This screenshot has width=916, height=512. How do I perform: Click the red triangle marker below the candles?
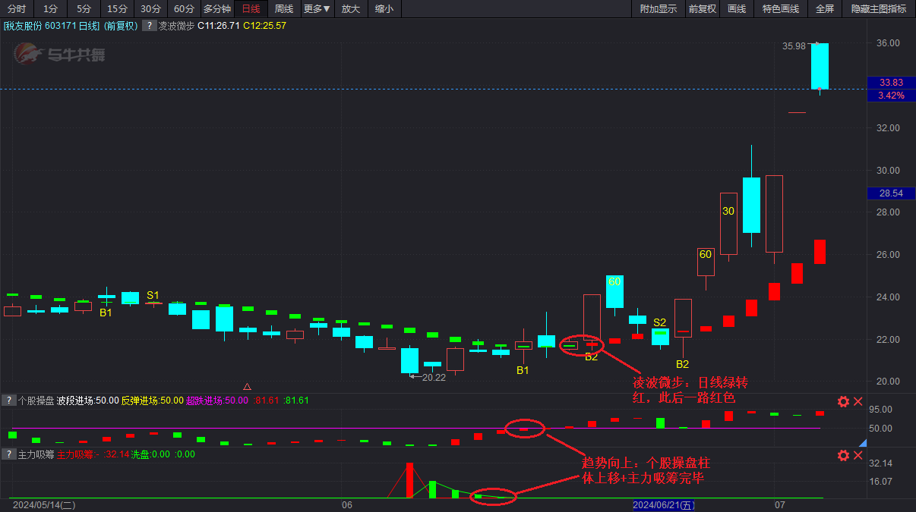click(247, 385)
